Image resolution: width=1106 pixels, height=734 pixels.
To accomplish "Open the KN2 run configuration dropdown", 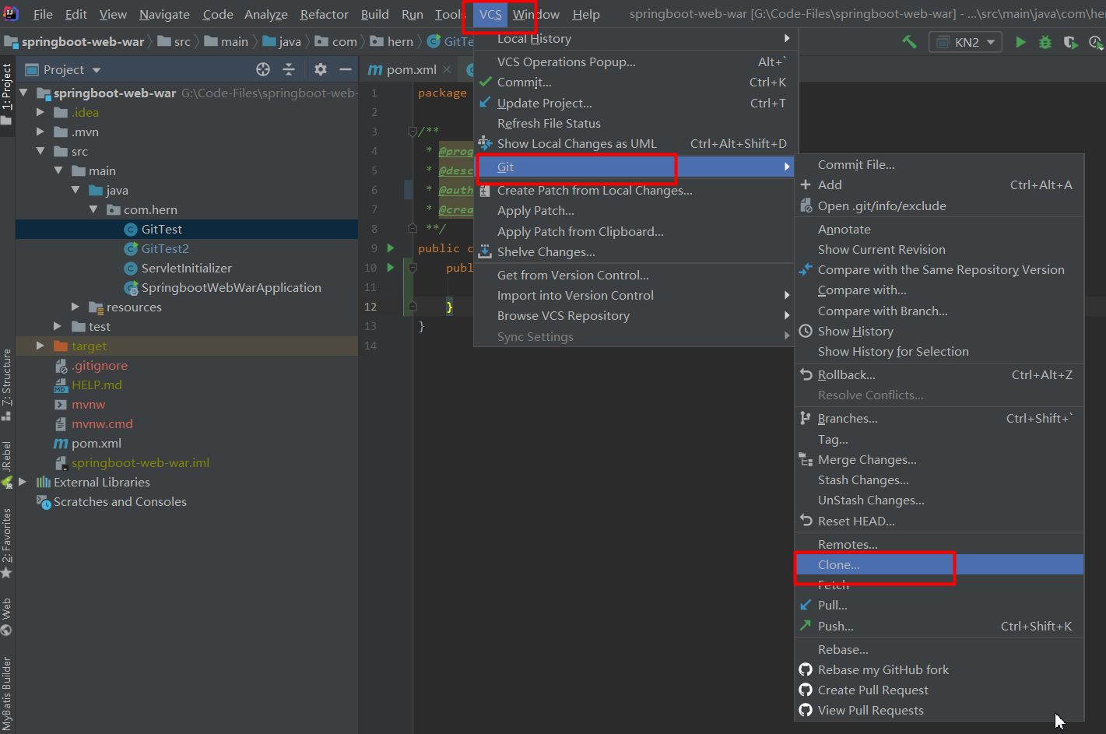I will (x=965, y=42).
